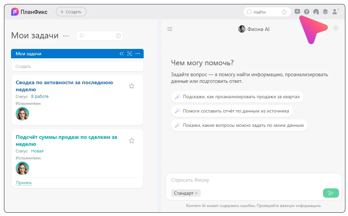Open the Fiona AI chat icon in header

point(297,12)
